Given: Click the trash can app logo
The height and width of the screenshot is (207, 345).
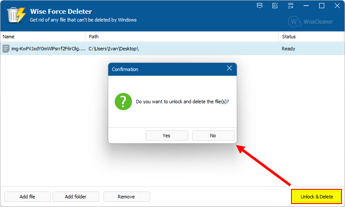Looking at the screenshot, I should (x=16, y=15).
